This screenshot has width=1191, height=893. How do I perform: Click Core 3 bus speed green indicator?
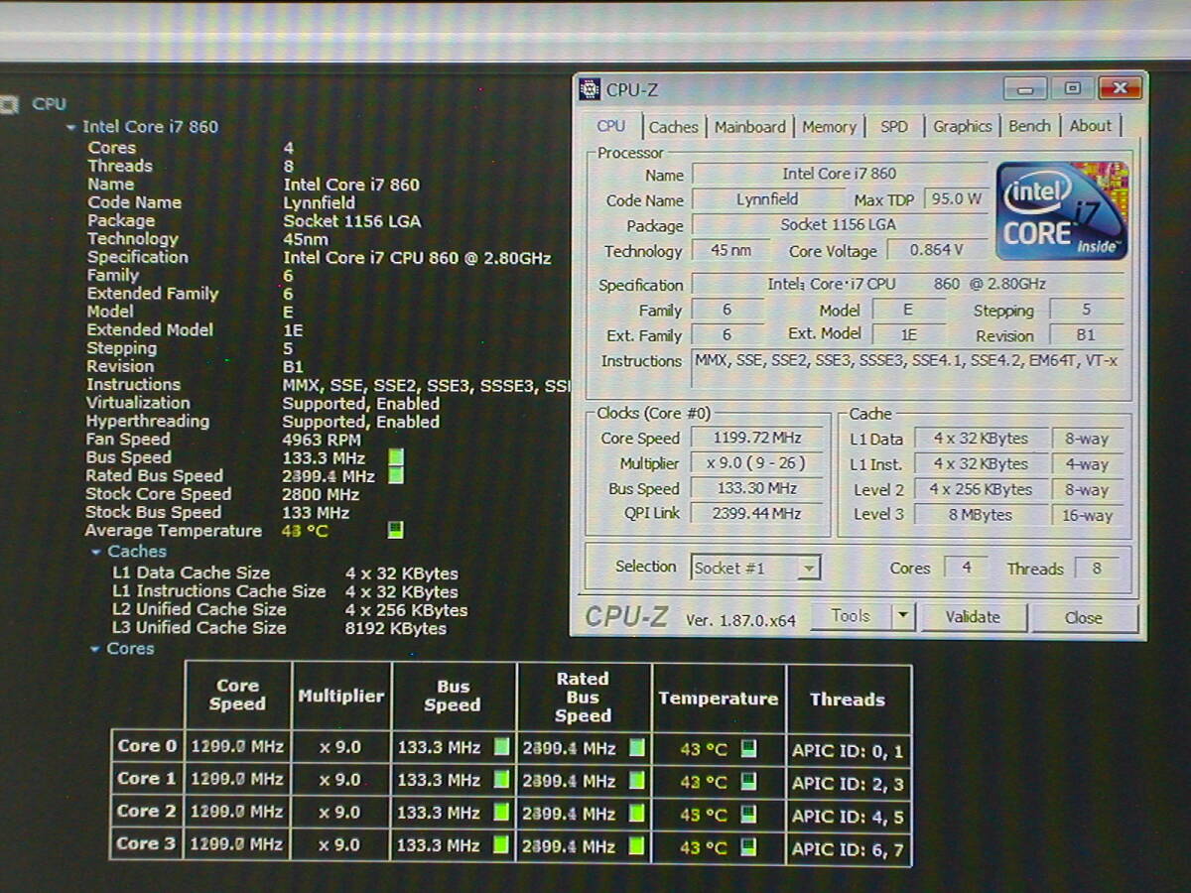tap(502, 845)
